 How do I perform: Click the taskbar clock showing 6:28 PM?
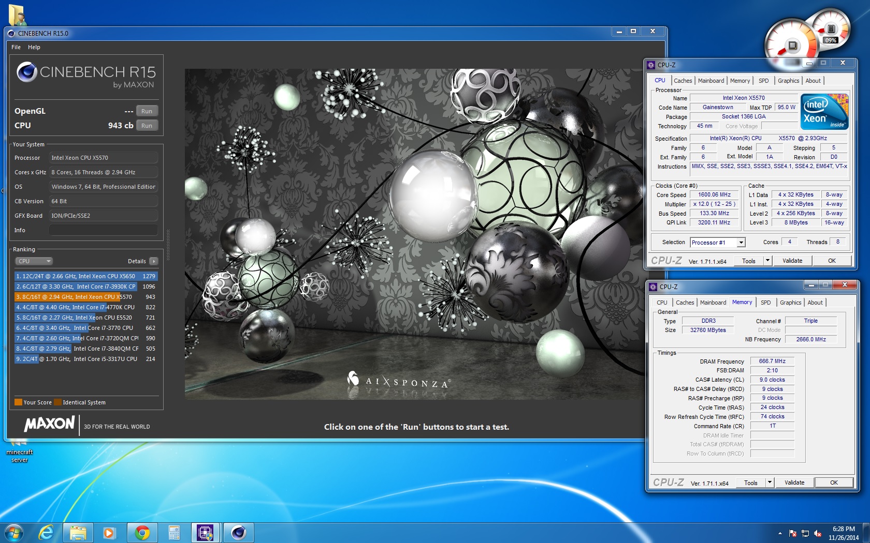[x=844, y=533]
